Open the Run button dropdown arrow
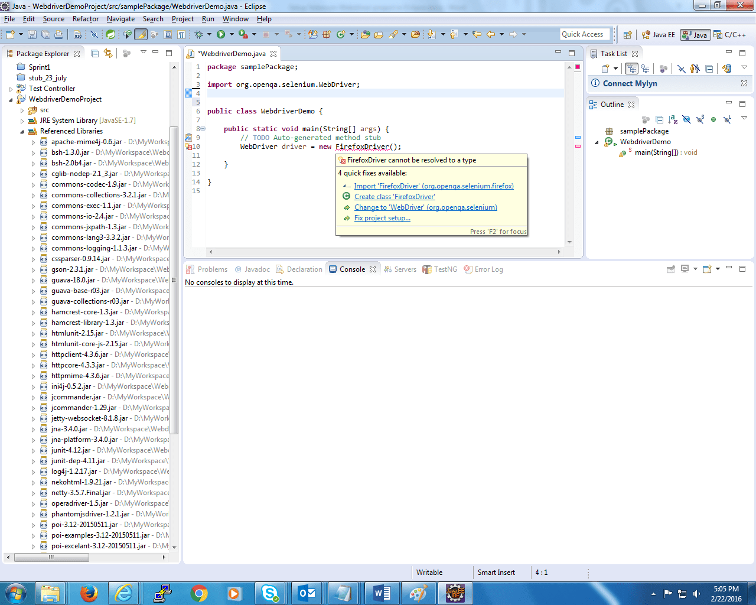 click(231, 35)
